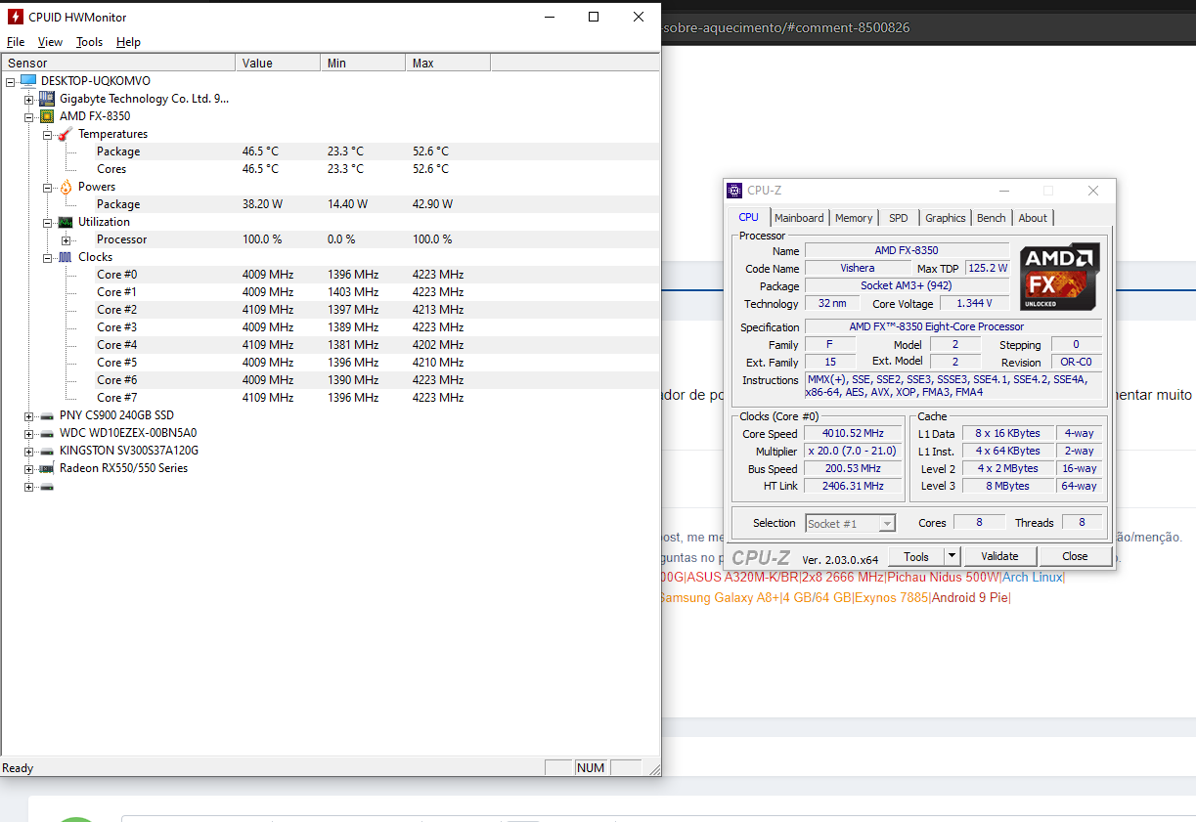Click the PNY CS900 drive icon
The height and width of the screenshot is (822, 1196).
point(47,415)
